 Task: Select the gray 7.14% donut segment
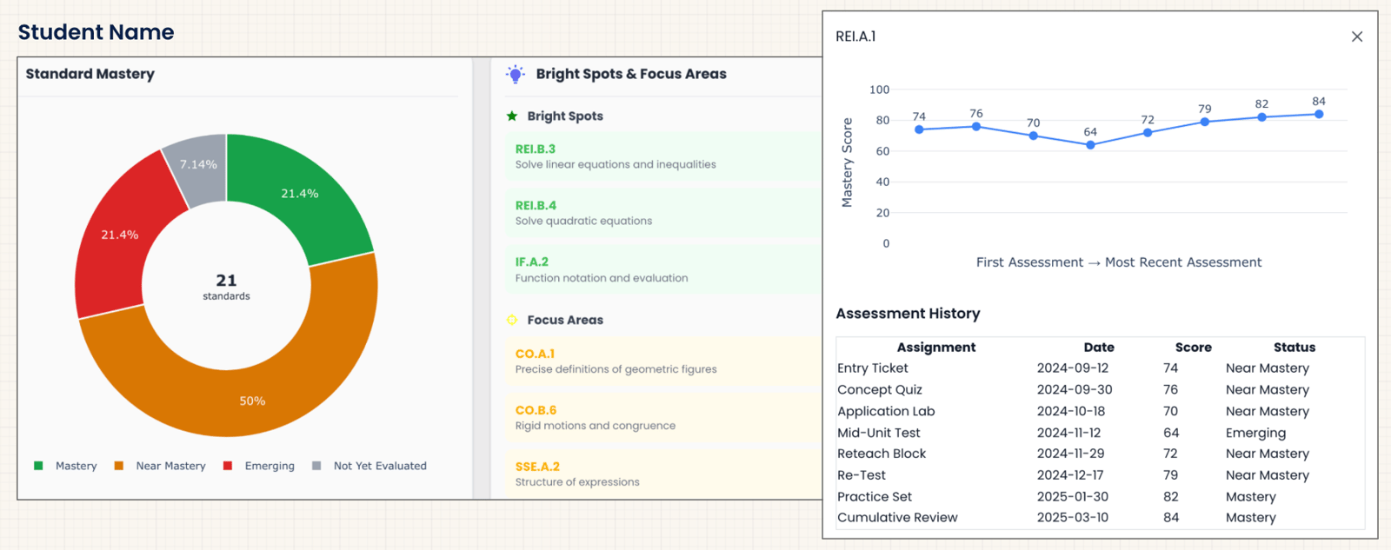(x=199, y=164)
